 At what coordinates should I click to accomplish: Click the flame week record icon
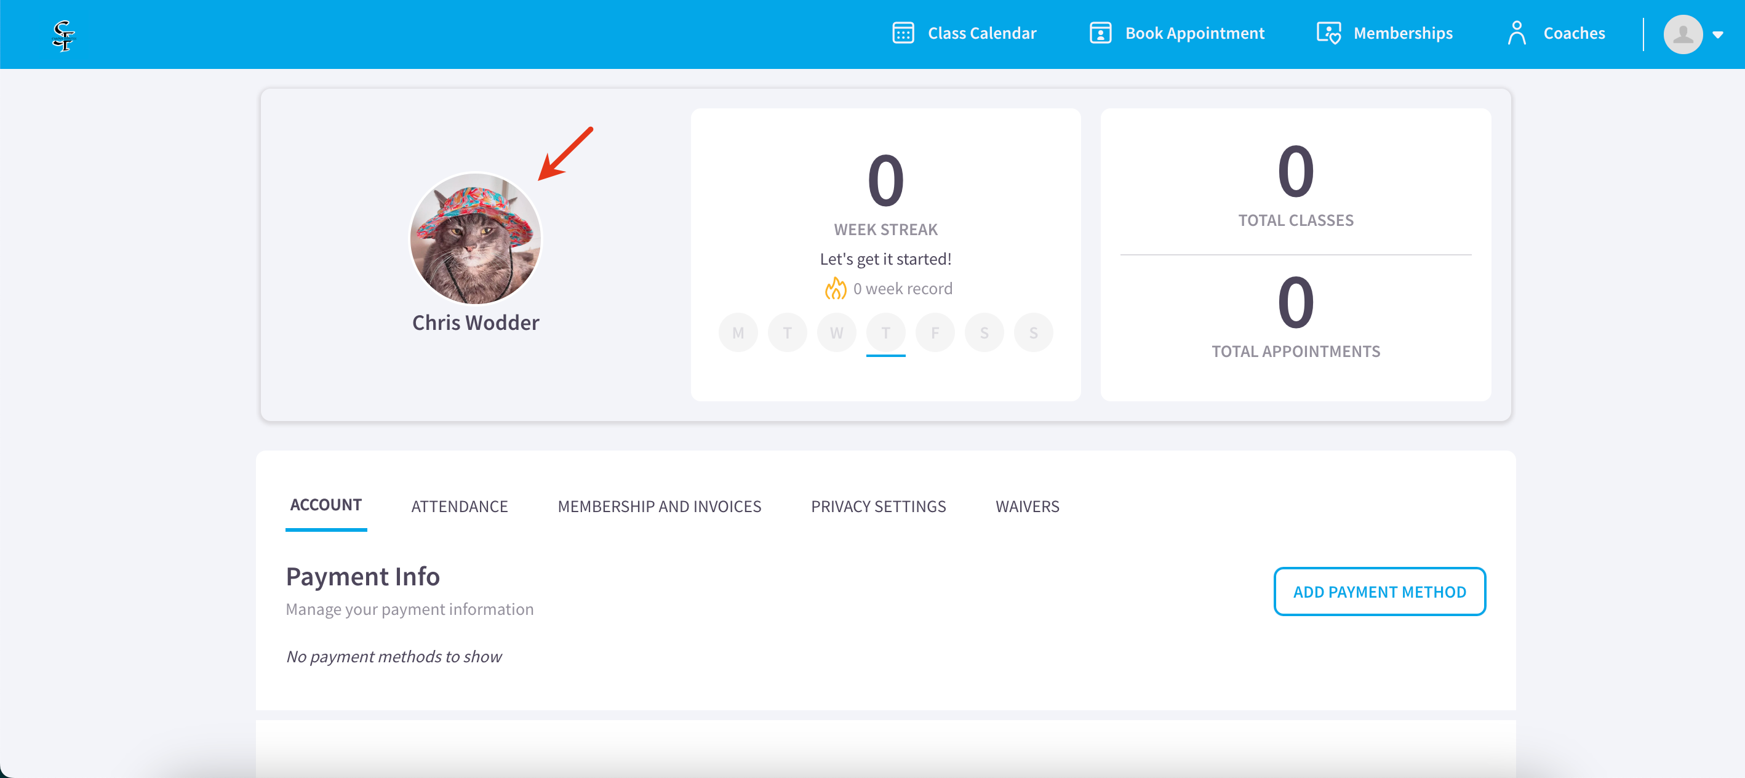click(x=835, y=288)
